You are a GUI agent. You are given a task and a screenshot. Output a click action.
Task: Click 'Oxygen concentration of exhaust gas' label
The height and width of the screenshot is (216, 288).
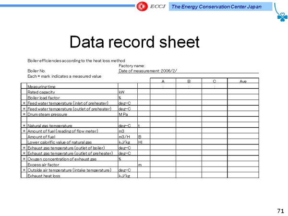[62, 159]
